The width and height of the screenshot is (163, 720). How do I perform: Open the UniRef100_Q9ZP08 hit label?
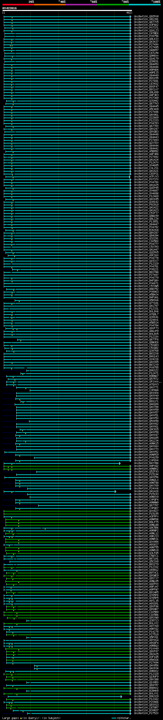tap(146, 17)
